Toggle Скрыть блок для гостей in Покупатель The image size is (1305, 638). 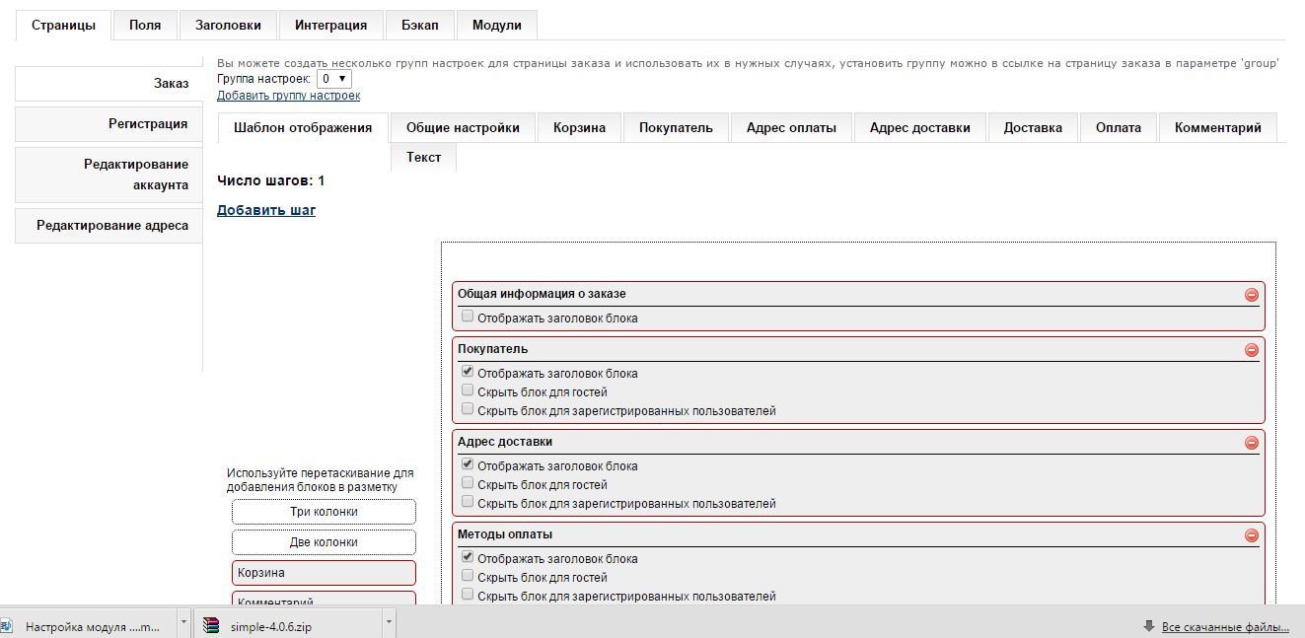point(468,391)
